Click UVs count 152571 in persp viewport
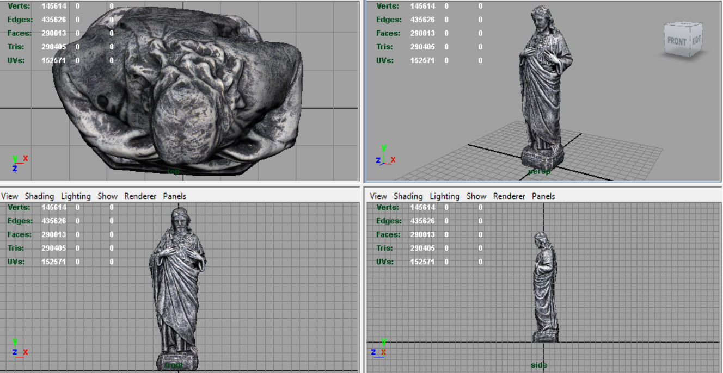The height and width of the screenshot is (373, 723). tap(422, 60)
